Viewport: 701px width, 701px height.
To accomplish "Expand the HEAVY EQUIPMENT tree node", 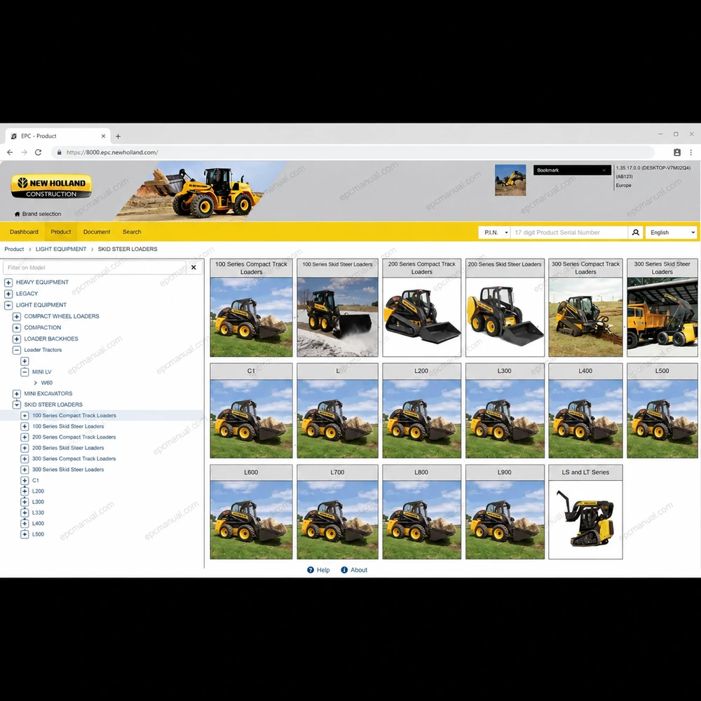I will 8,283.
